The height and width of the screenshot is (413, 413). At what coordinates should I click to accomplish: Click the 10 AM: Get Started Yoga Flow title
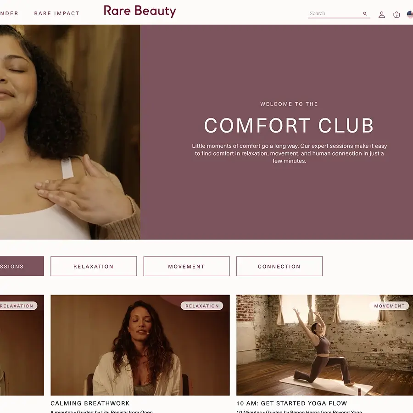[x=292, y=403]
